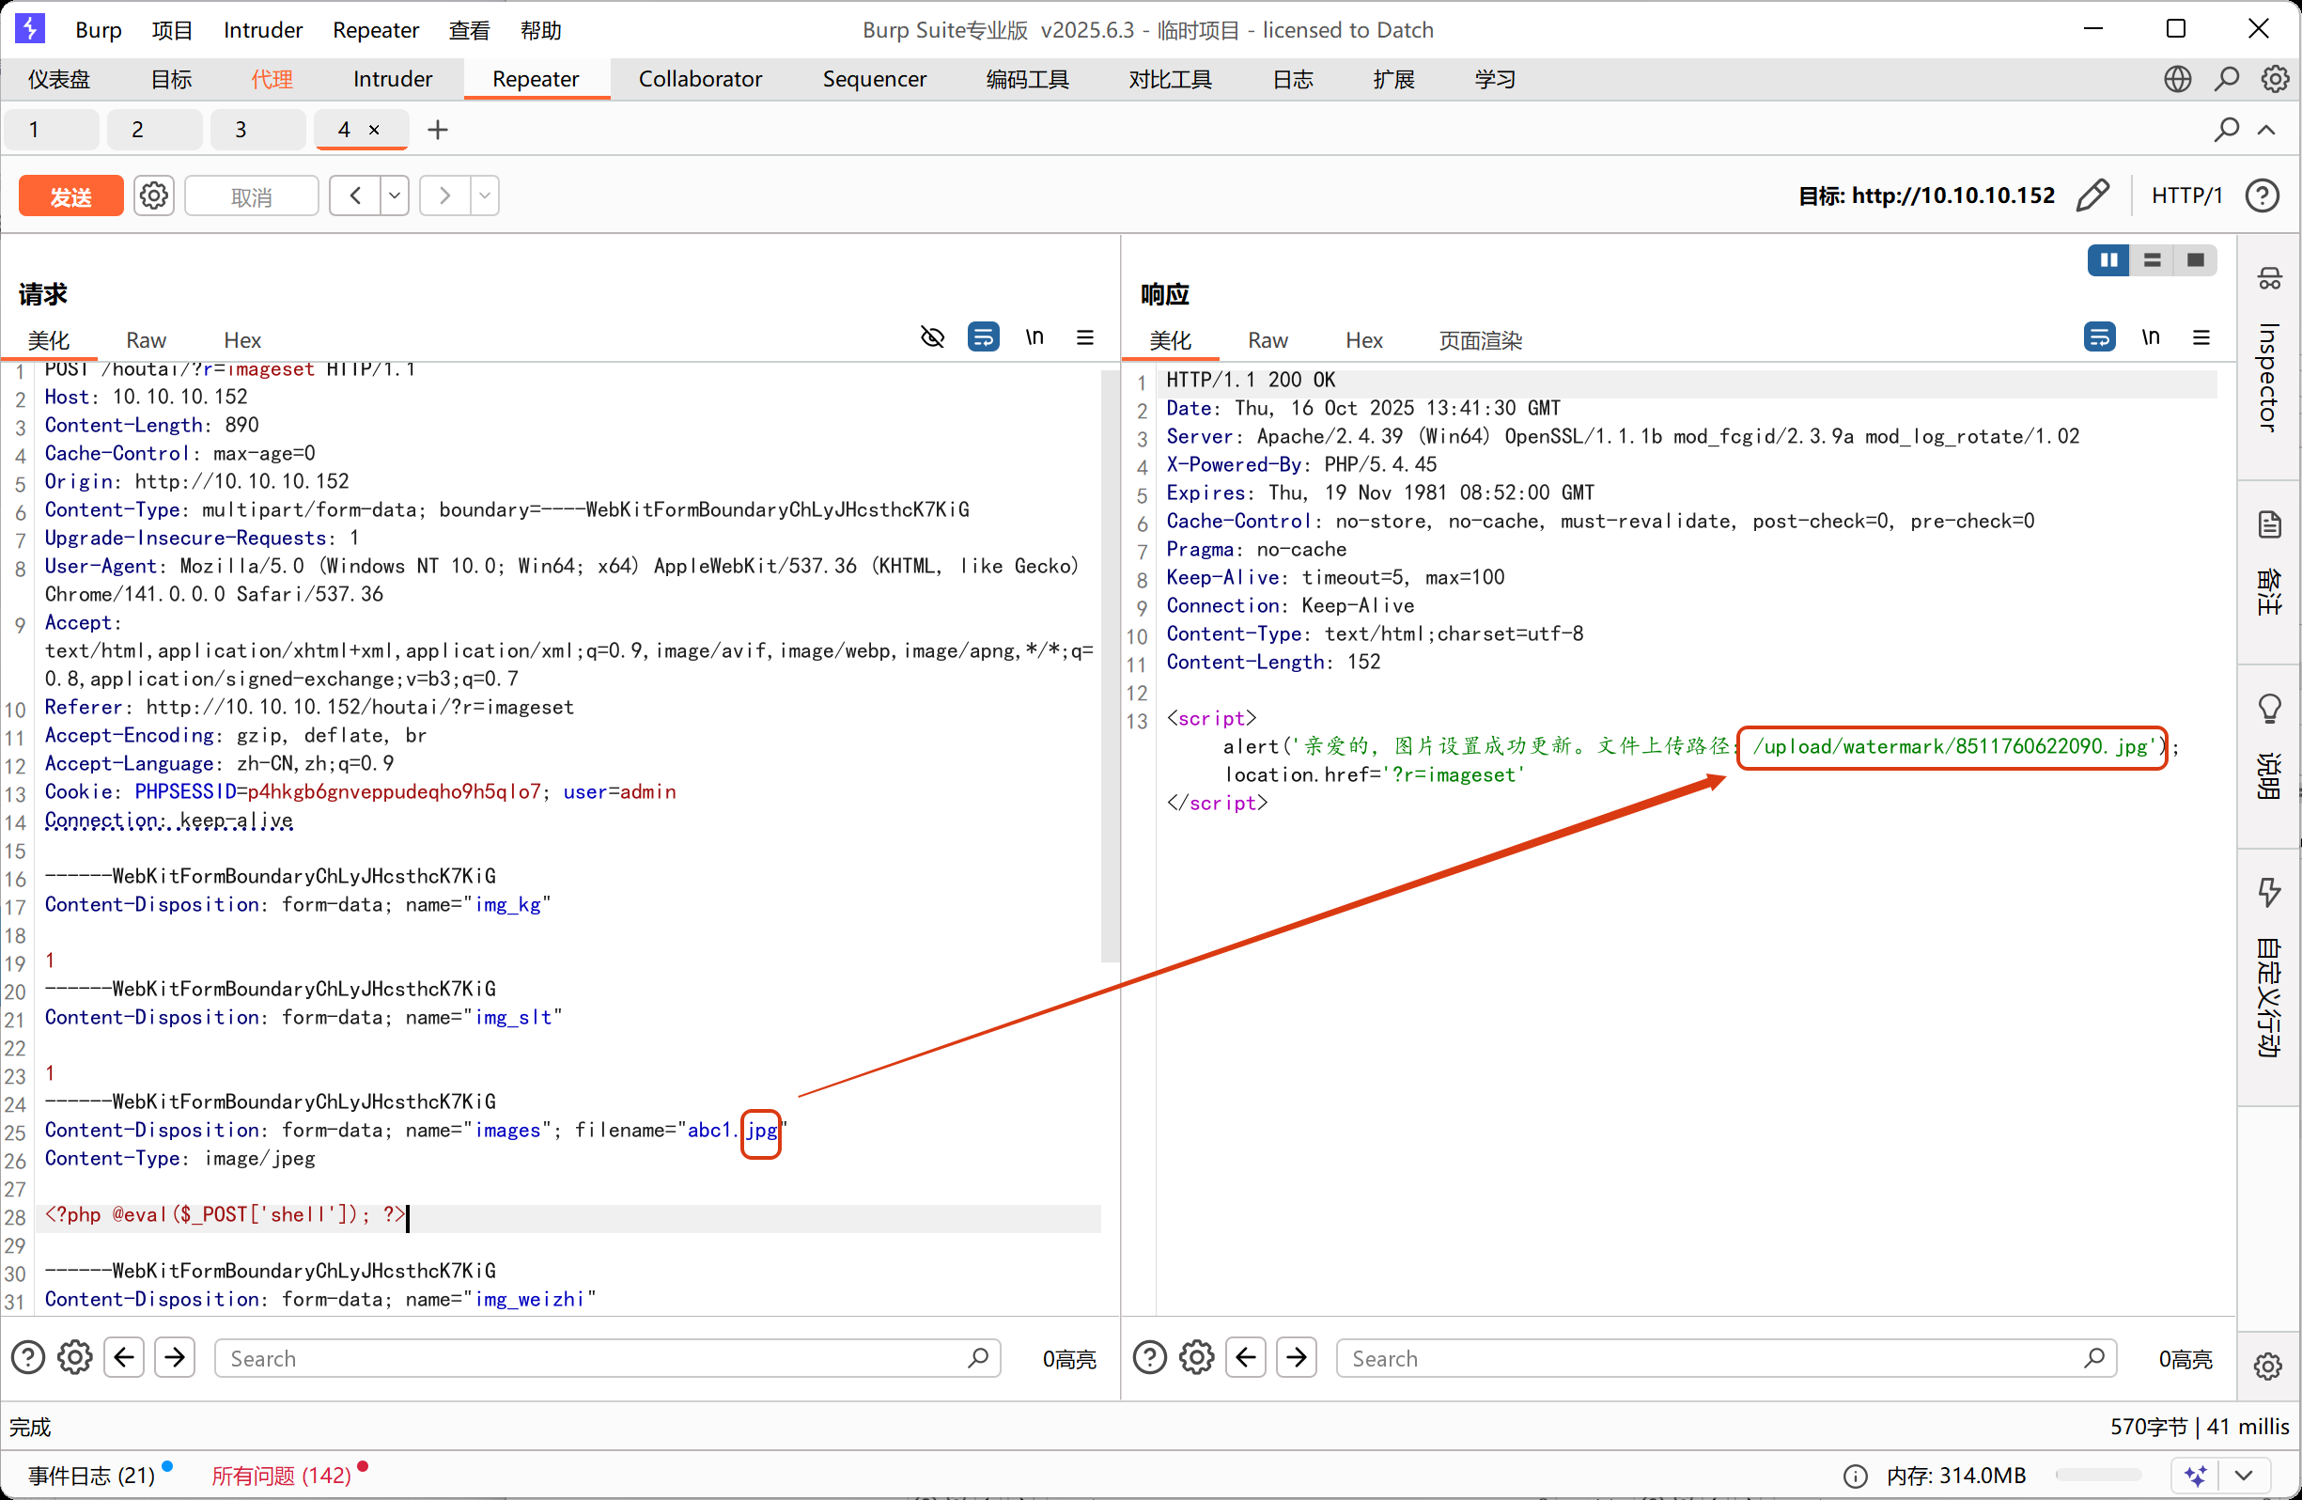Click request search help icon

28,1358
